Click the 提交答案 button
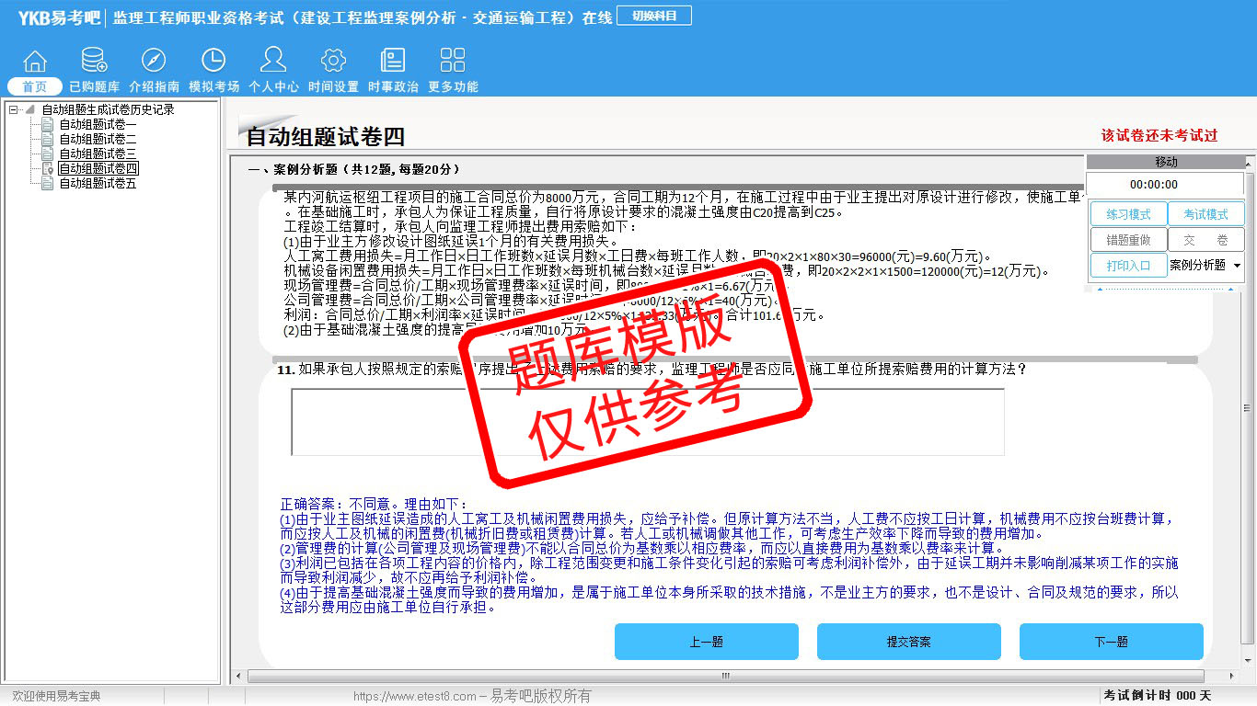The width and height of the screenshot is (1257, 706). (x=908, y=642)
